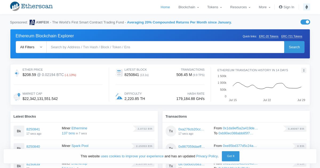The image size is (320, 168).
Task: Open transaction 0x867059daeff
Action: pos(191,146)
